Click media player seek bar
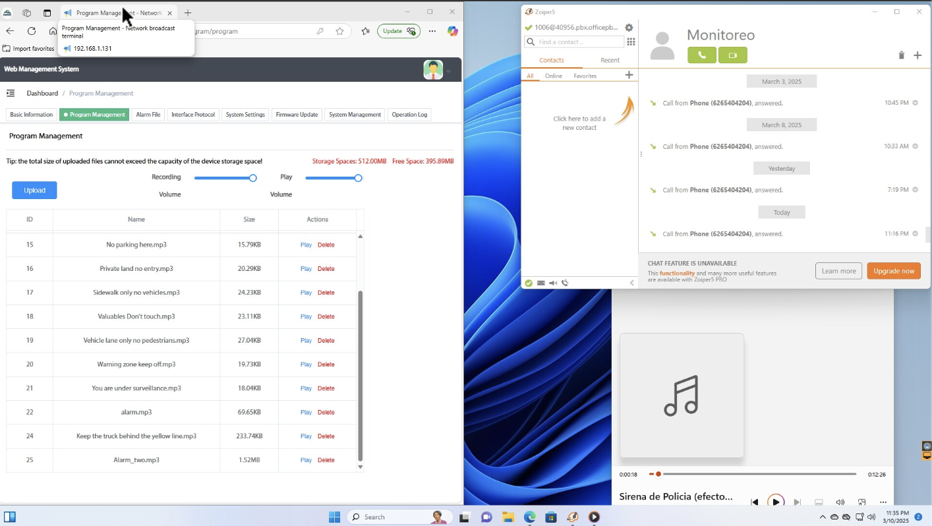Screen dimensions: 932x526 [753, 474]
